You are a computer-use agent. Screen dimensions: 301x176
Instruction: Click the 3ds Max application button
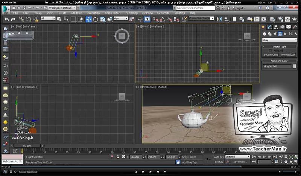(x=6, y=9)
